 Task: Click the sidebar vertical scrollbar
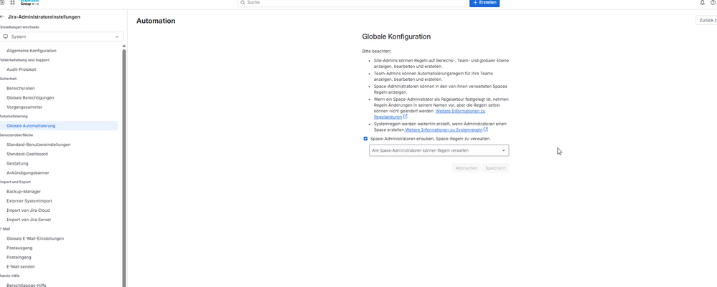click(x=124, y=168)
